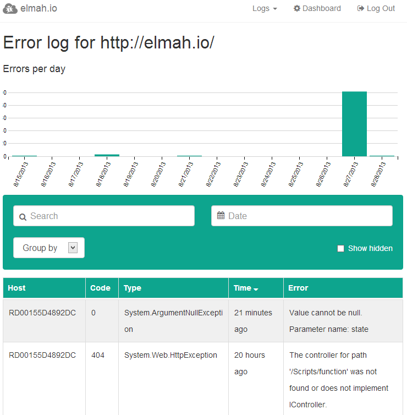Image resolution: width=407 pixels, height=415 pixels.
Task: Click the sort arrow beside Time header
Action: [x=256, y=290]
